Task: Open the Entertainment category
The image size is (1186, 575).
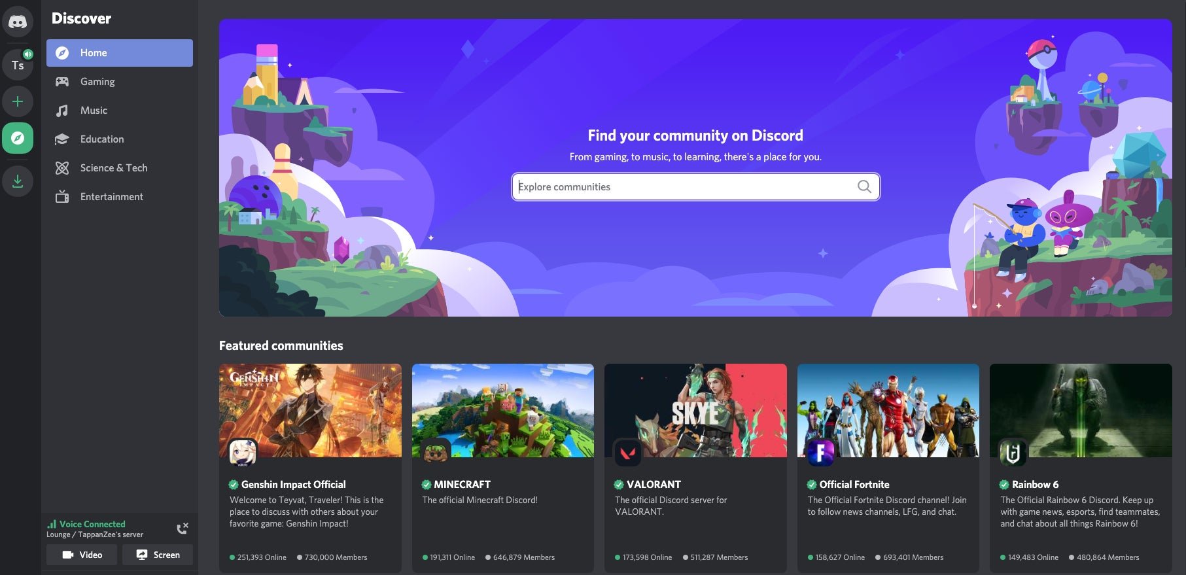Action: click(120, 196)
